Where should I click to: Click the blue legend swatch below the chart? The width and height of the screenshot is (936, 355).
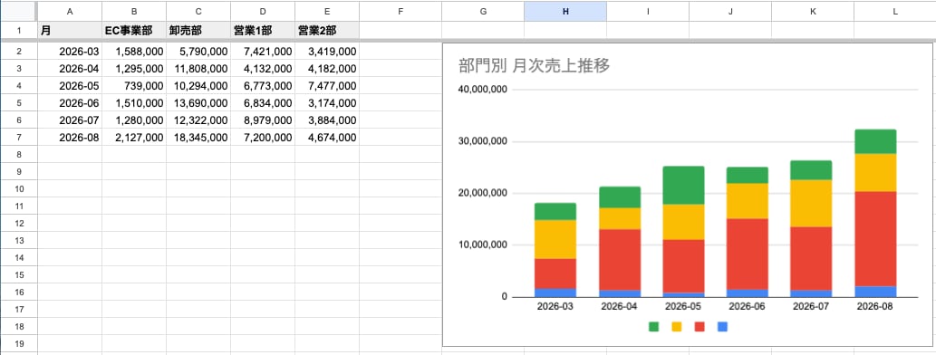(x=722, y=326)
